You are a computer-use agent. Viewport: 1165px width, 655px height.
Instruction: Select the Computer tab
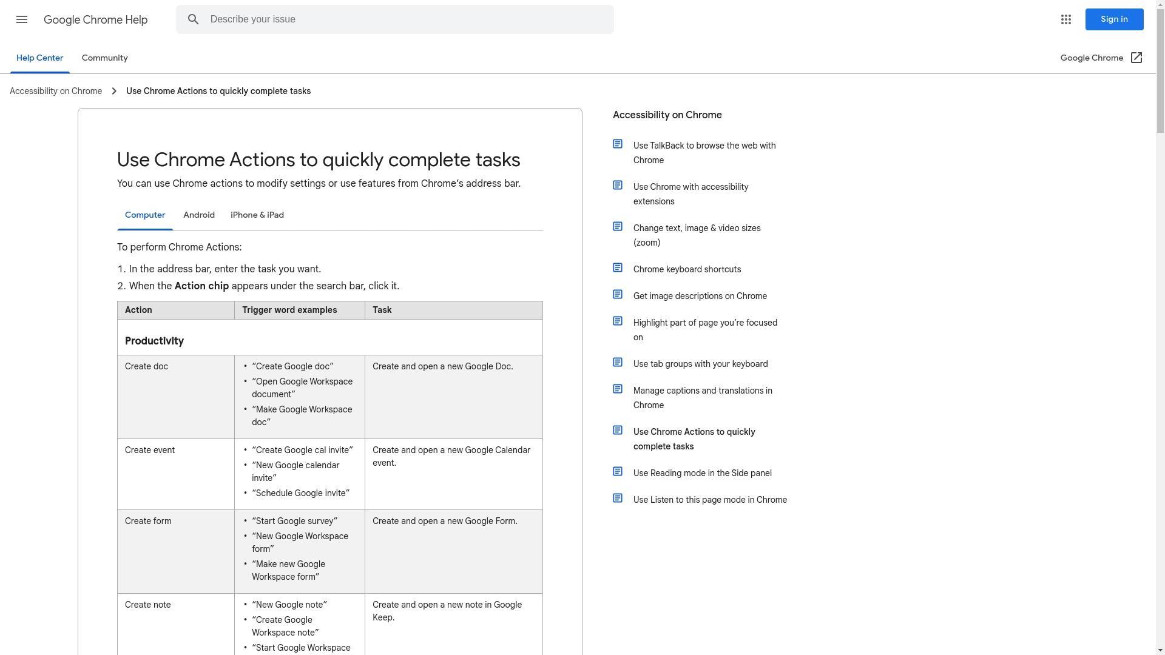pos(145,215)
